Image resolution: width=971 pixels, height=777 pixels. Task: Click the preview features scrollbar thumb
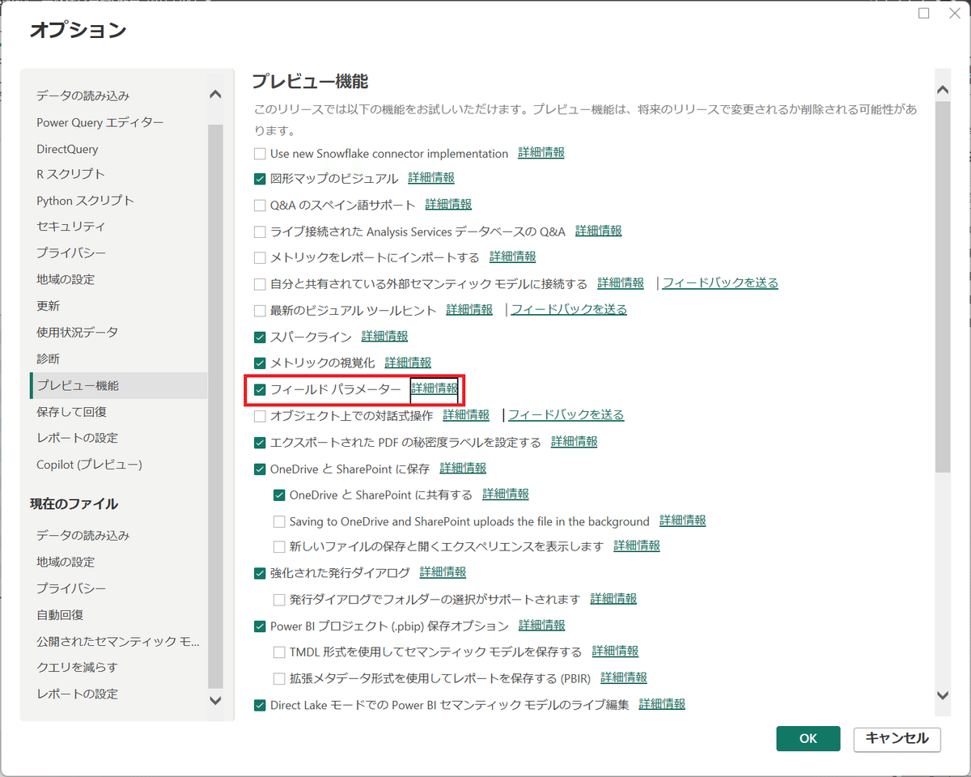click(x=943, y=287)
